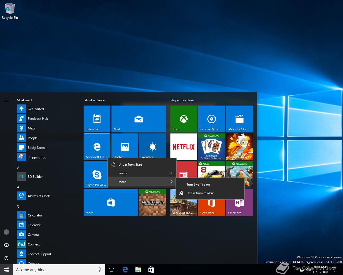Choose Turn Live Tile on

(210, 184)
